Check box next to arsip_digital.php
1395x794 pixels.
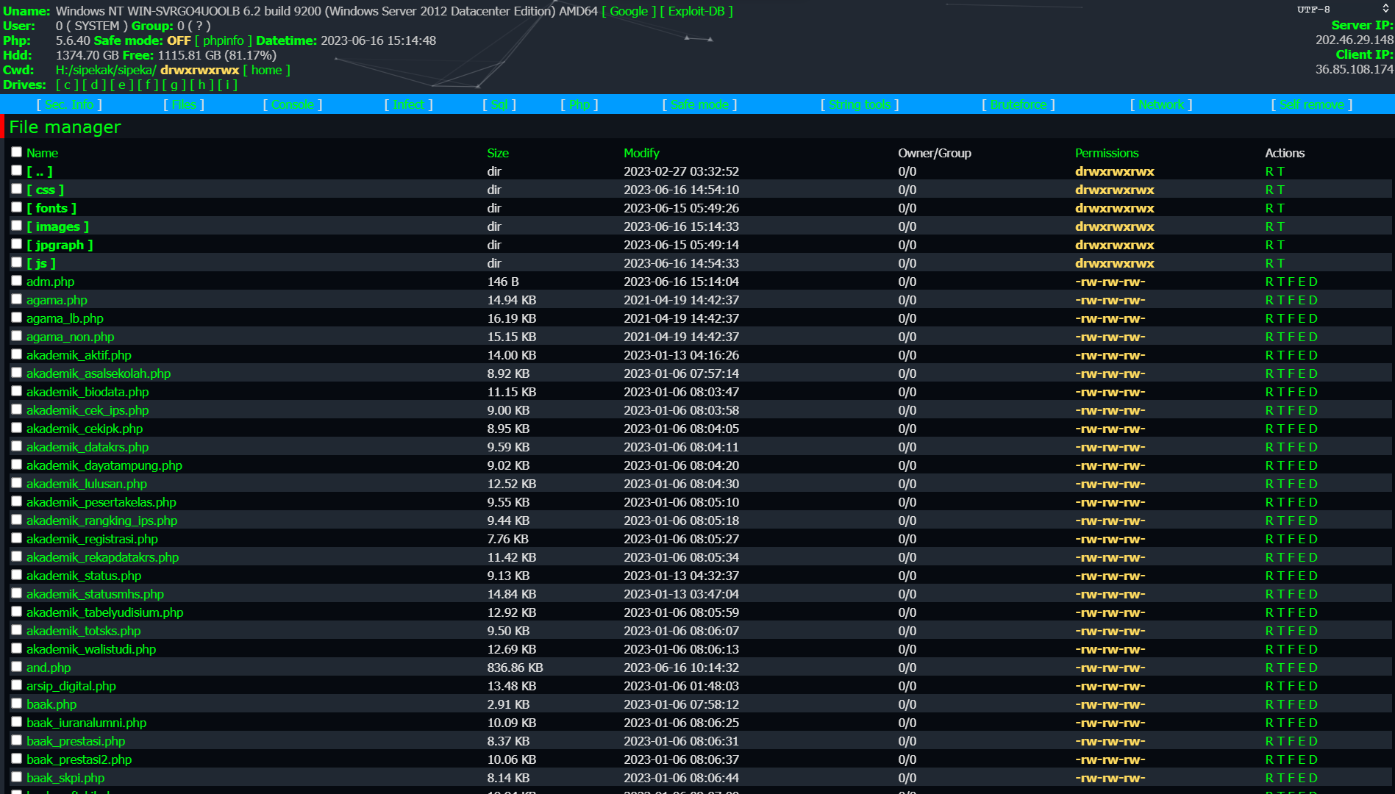coord(16,685)
